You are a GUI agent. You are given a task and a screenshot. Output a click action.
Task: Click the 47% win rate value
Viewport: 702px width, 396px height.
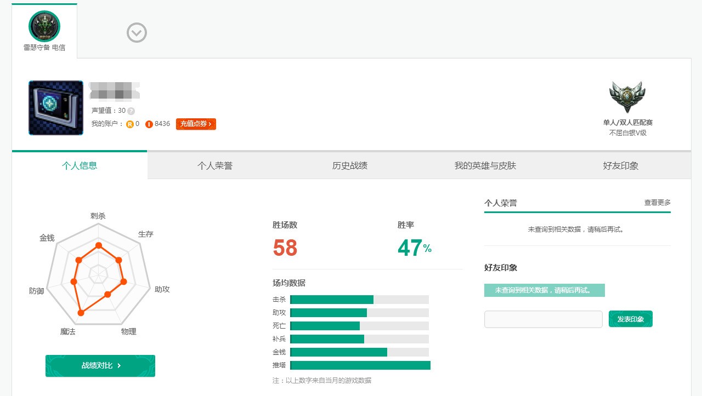click(415, 248)
